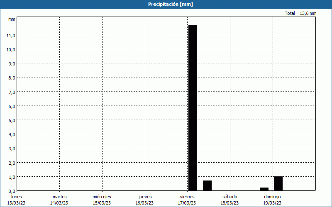Click the martes 14/03/23 axis label
The width and height of the screenshot is (332, 207).
(x=59, y=200)
